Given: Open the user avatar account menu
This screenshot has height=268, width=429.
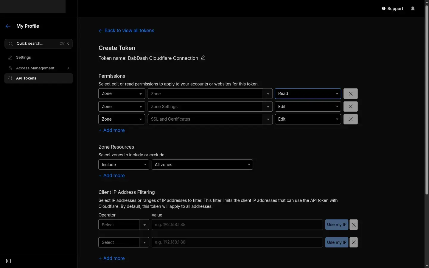Looking at the screenshot, I should click(413, 9).
